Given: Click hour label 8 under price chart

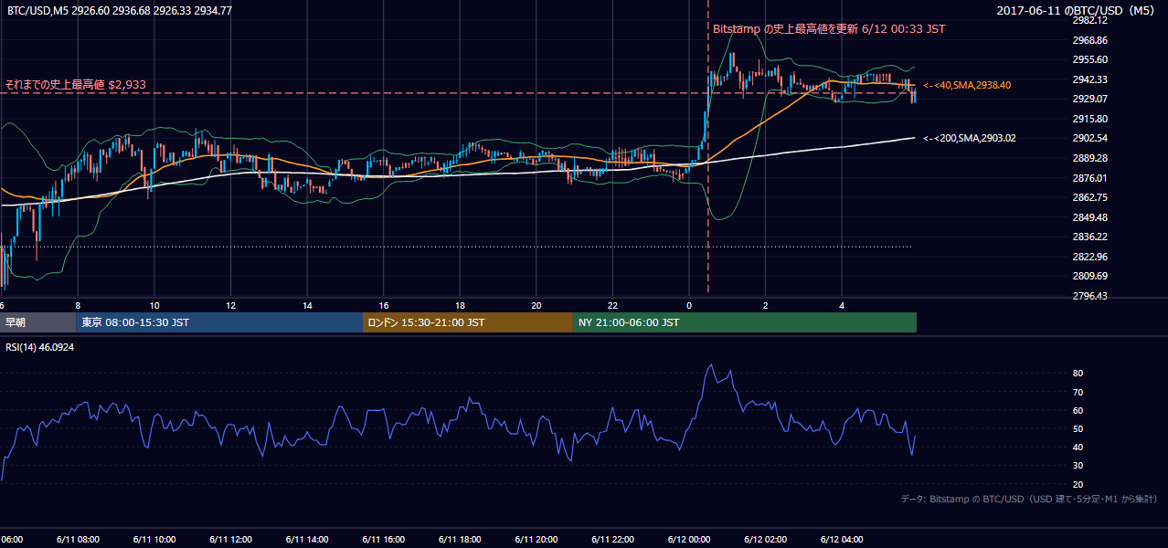Looking at the screenshot, I should click(x=78, y=306).
